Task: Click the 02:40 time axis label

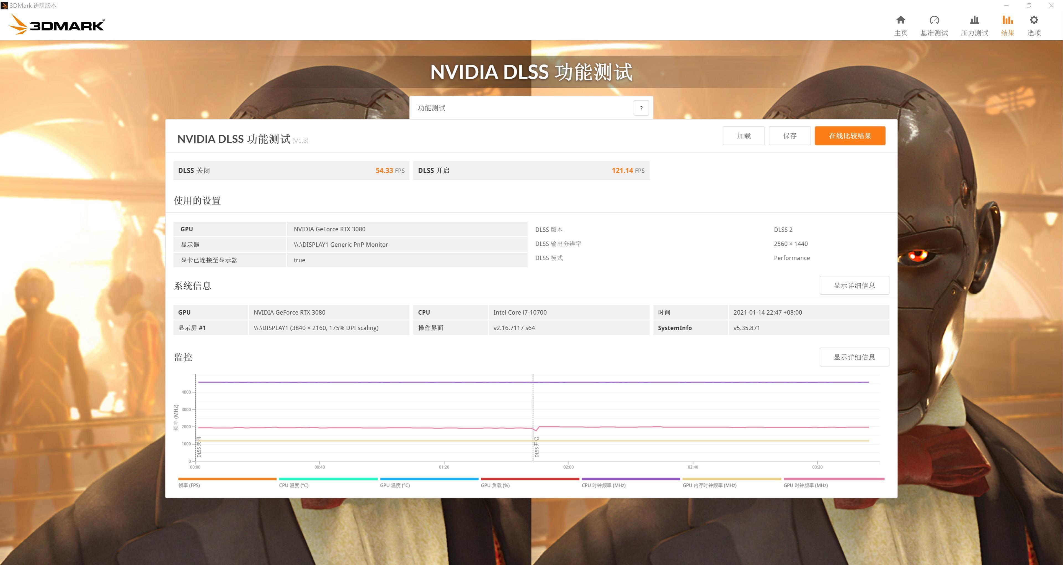Action: [693, 467]
